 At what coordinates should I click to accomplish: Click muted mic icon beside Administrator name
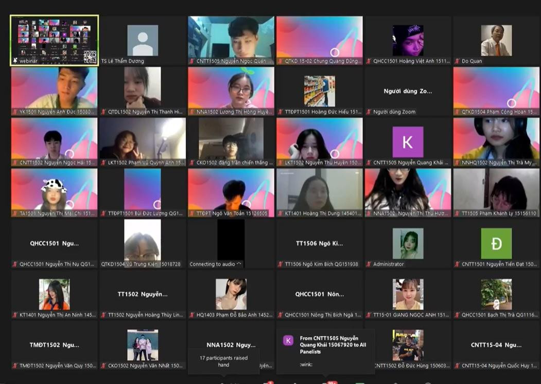coord(368,264)
